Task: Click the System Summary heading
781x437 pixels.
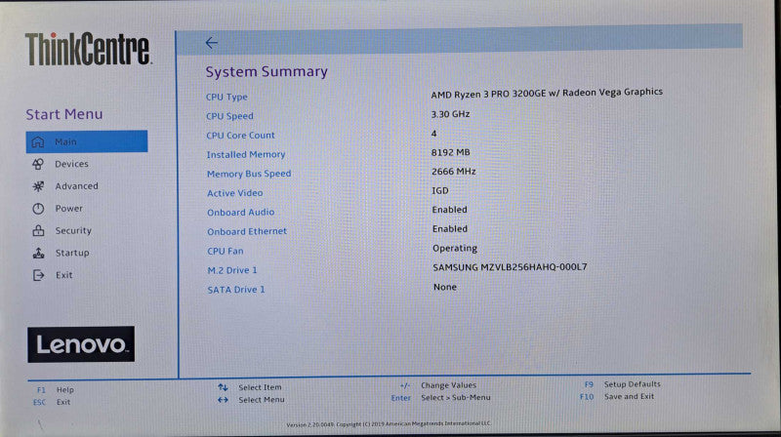Action: [267, 71]
